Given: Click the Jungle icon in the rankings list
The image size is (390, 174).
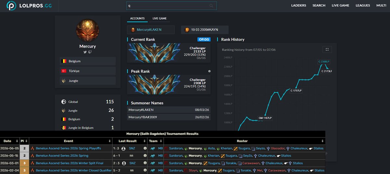Looking at the screenshot, I should (x=64, y=110).
